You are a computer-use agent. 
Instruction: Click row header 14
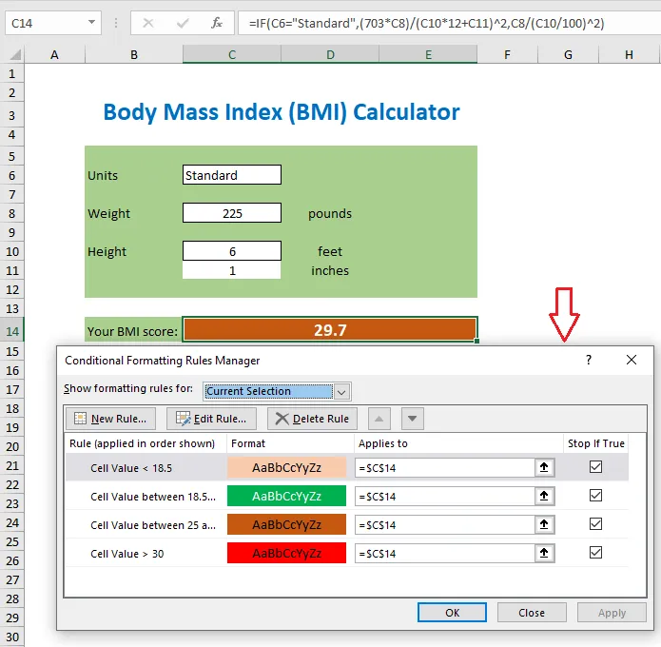pos(12,331)
